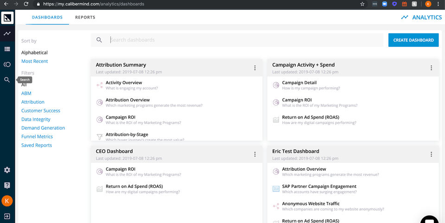Open Campaign Activity + Spend options menu
This screenshot has width=445, height=223.
[431, 68]
